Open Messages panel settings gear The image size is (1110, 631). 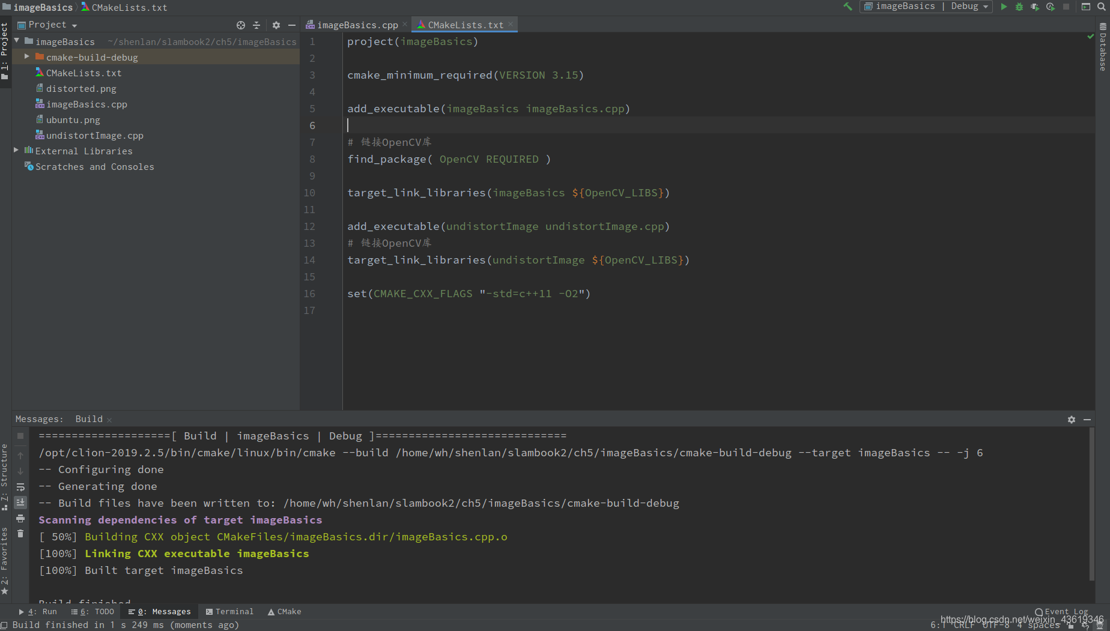click(1072, 420)
